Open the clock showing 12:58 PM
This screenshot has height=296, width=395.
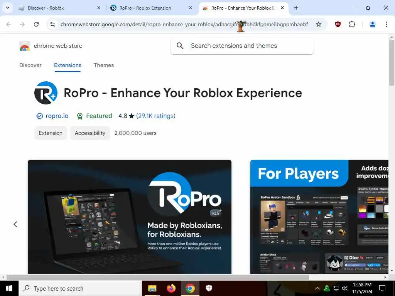pos(362,288)
